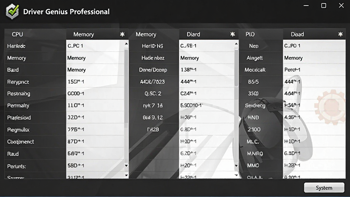Image resolution: width=350 pixels, height=197 pixels.
Task: Select the 'MANRQ' label in the PlO column
Action: click(255, 154)
